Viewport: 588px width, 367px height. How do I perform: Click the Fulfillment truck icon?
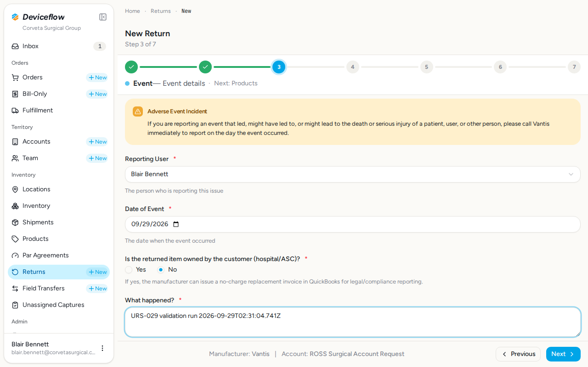pos(15,111)
